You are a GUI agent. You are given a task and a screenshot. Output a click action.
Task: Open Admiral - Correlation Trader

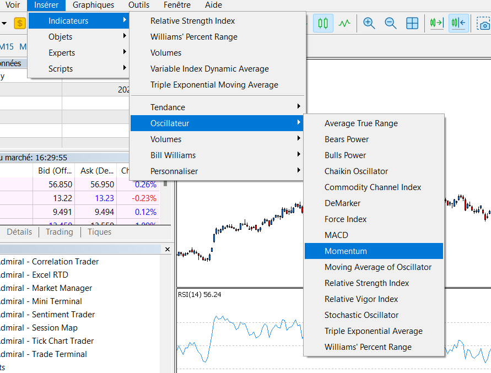pyautogui.click(x=50, y=261)
